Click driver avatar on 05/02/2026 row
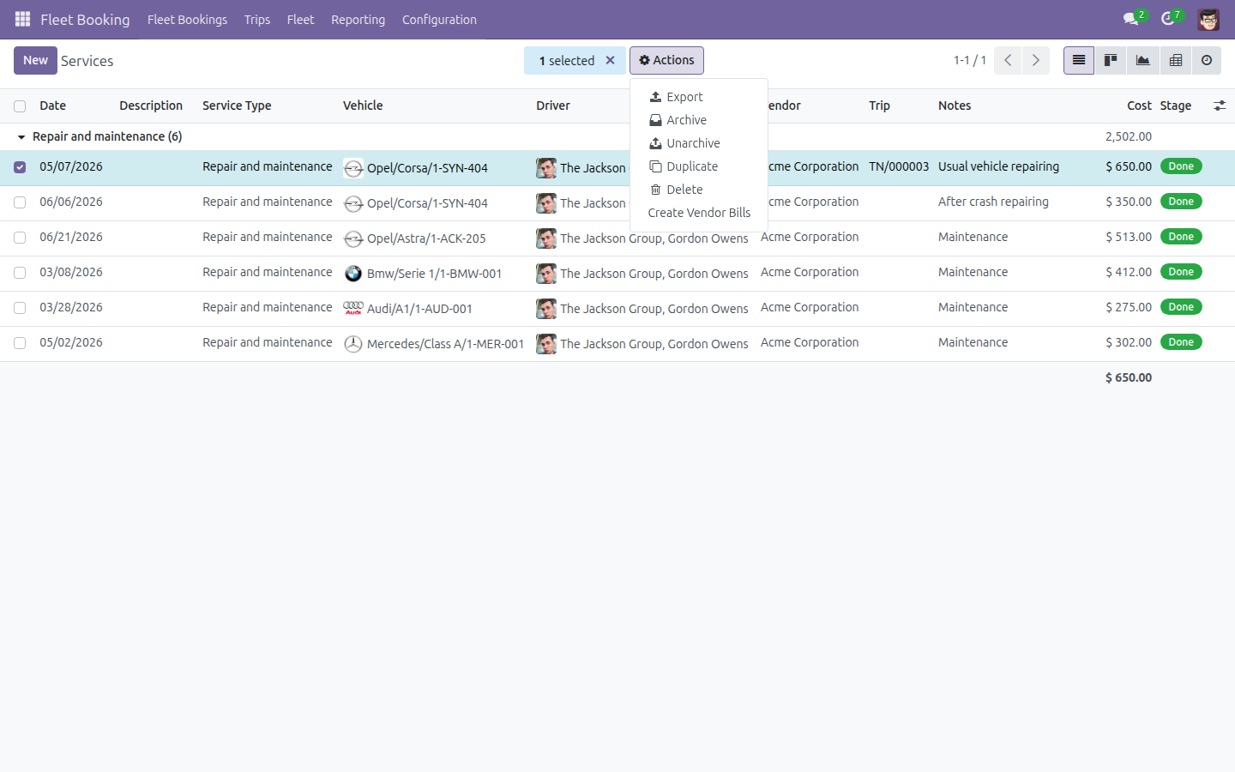 point(546,344)
